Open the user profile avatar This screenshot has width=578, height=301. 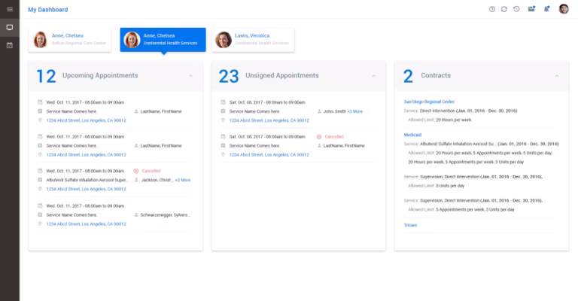click(x=564, y=9)
